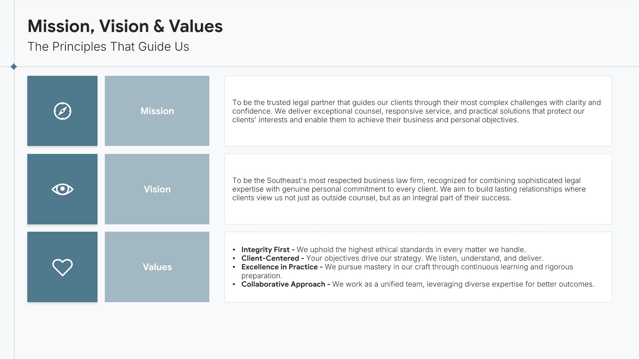Click the compass icon in the Mission row
Viewport: 639px width, 359px height.
click(62, 111)
